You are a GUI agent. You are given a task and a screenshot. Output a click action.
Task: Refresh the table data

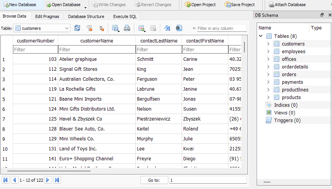coord(77,28)
